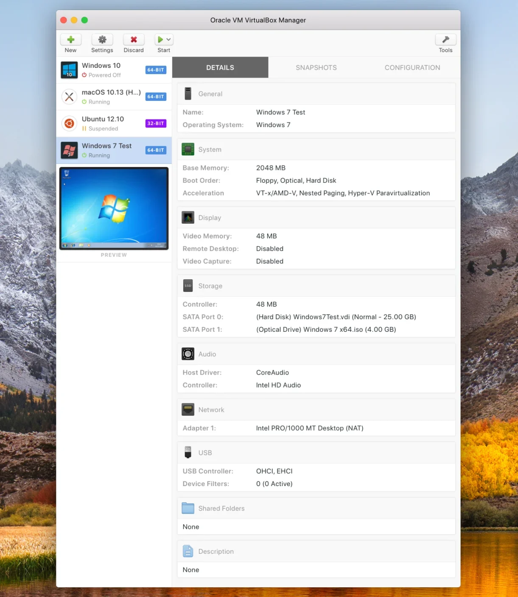Click the Description None value
Screen dimensions: 518x597
(191, 570)
